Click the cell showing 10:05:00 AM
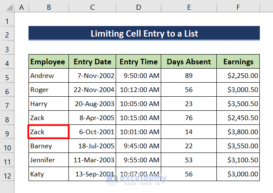 (139, 104)
